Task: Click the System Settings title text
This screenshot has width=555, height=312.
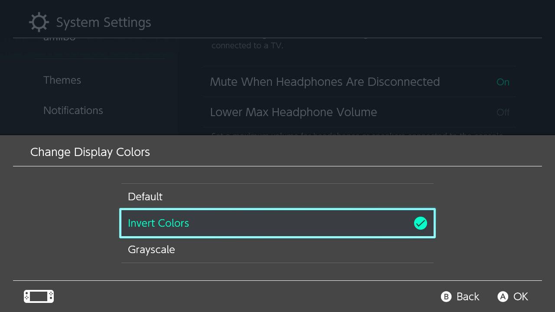Action: (x=103, y=22)
